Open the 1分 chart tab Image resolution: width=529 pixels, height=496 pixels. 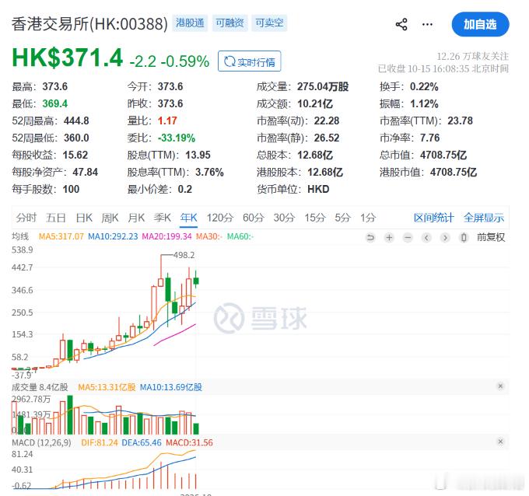[368, 218]
